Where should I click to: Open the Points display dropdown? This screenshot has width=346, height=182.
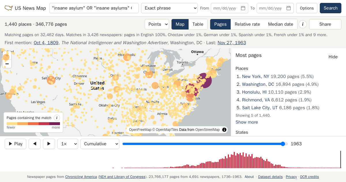157,24
